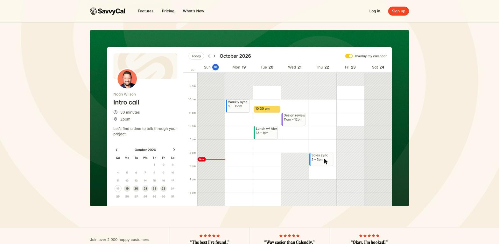Image resolution: width=499 pixels, height=244 pixels.
Task: Click circled day 18 in mini calendar
Action: [x=118, y=188]
